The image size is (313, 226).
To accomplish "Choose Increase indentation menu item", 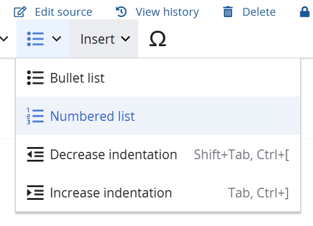I will (x=158, y=193).
